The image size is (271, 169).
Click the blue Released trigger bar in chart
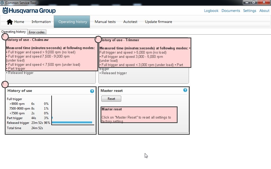click(x=72, y=123)
